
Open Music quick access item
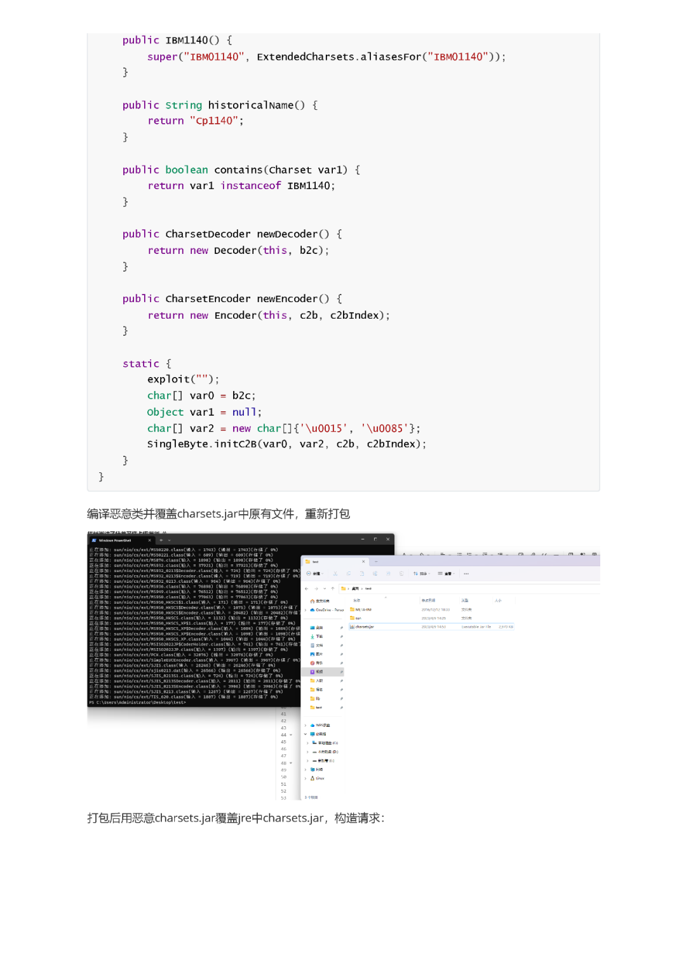(x=317, y=663)
